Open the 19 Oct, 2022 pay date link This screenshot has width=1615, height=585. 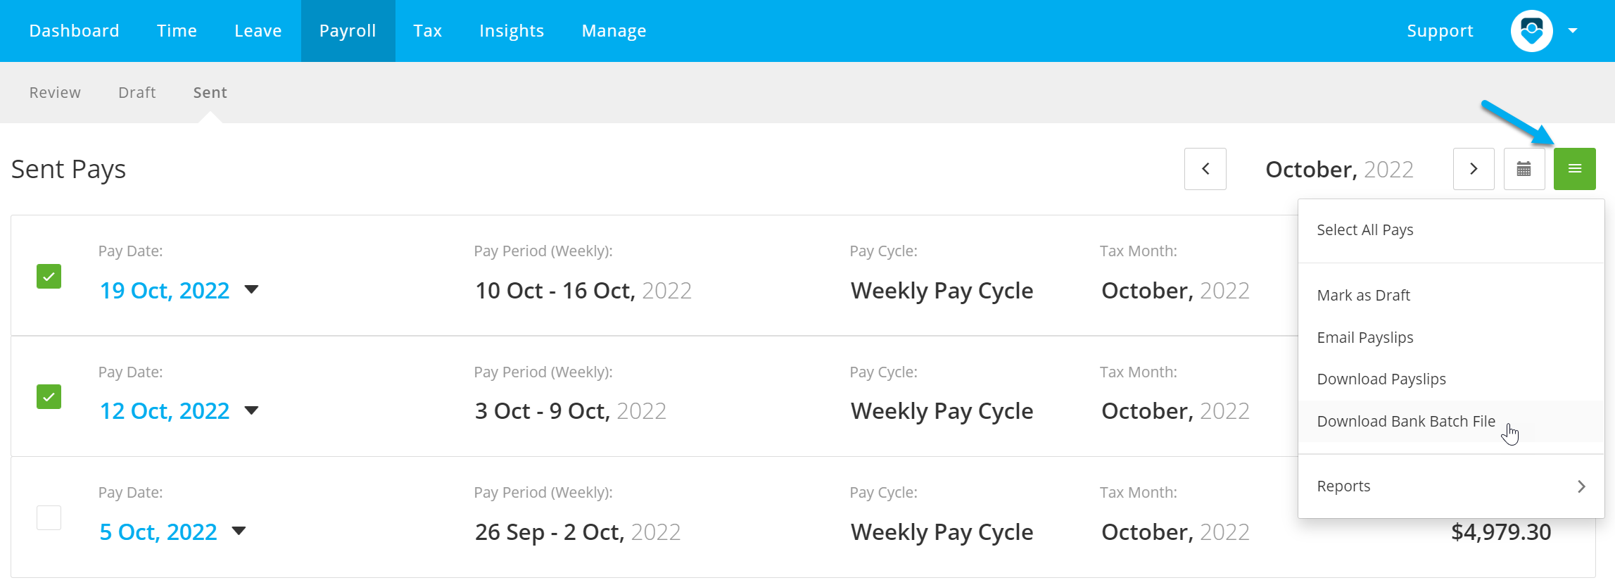point(165,290)
